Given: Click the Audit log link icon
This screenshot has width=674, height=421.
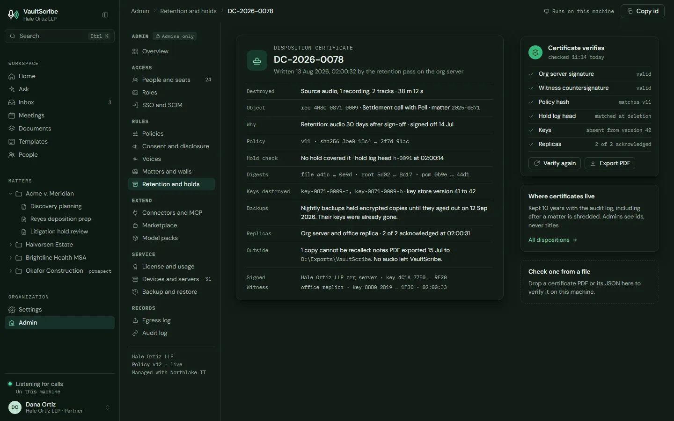Looking at the screenshot, I should [135, 333].
